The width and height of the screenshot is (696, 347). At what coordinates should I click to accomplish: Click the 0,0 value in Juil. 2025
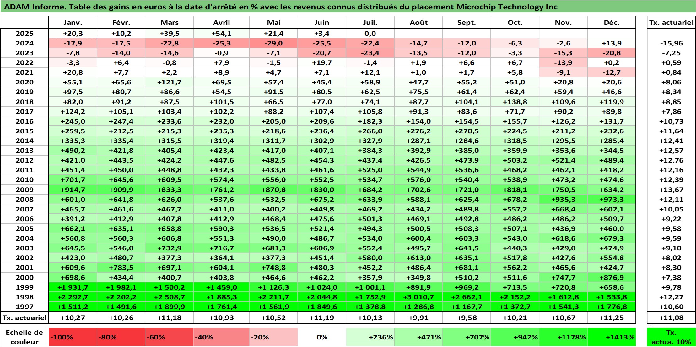tap(370, 34)
